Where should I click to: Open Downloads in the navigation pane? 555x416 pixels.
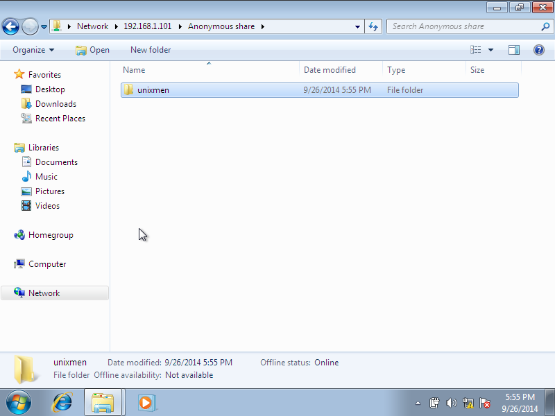[x=55, y=103]
